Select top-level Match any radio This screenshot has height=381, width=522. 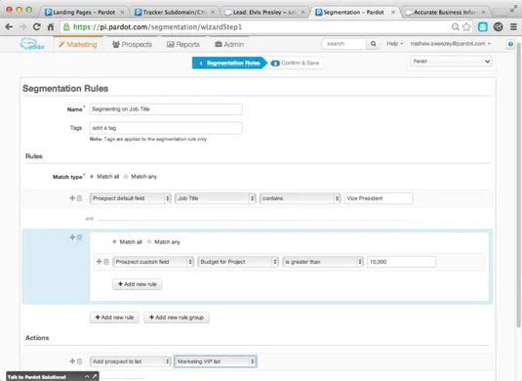tap(126, 176)
